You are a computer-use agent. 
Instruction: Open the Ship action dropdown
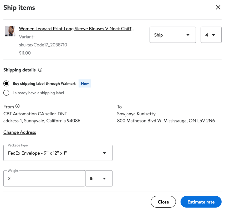point(173,35)
